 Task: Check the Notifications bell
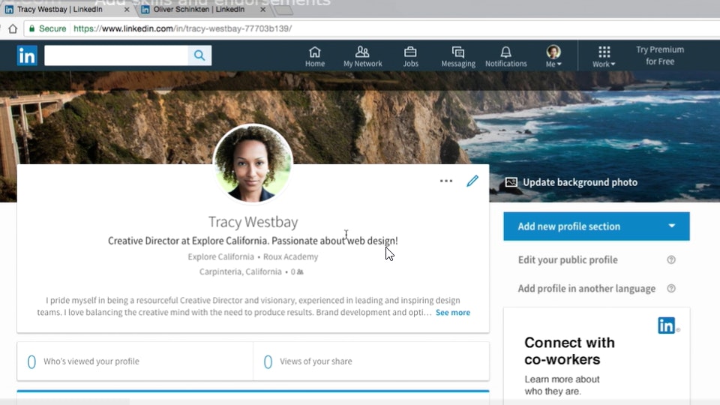click(506, 56)
